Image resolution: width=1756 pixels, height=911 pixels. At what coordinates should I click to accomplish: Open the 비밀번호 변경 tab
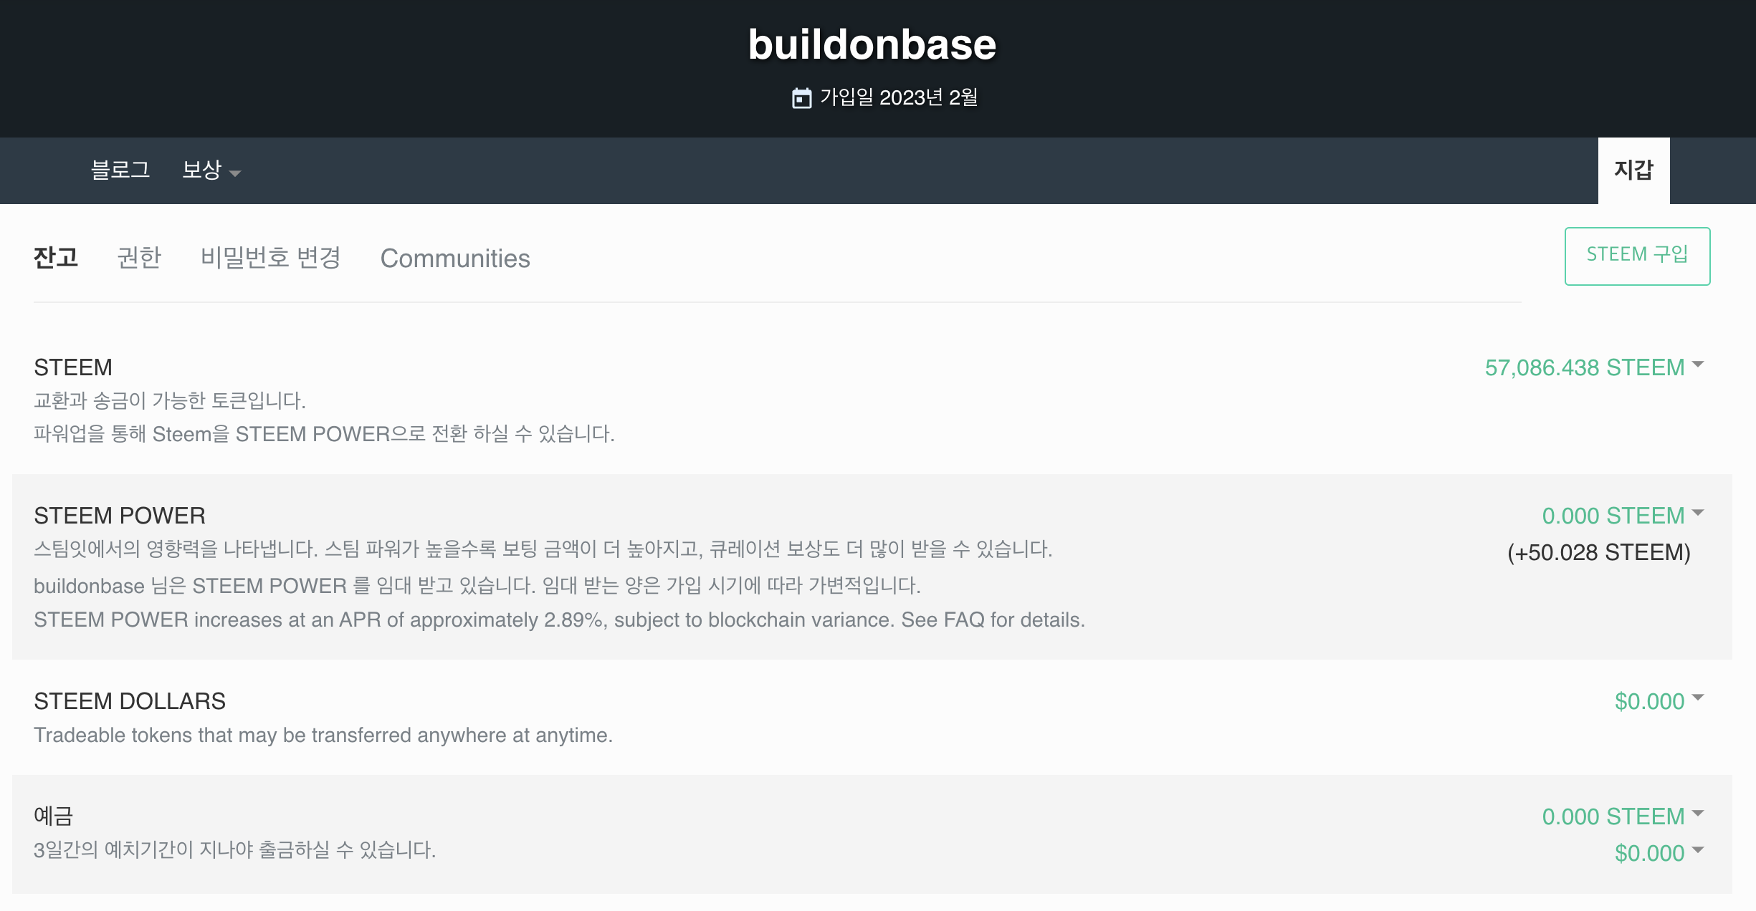tap(271, 258)
